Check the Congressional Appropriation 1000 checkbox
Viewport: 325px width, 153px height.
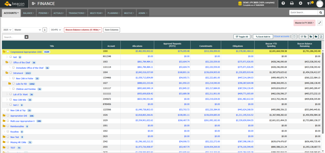8,52
